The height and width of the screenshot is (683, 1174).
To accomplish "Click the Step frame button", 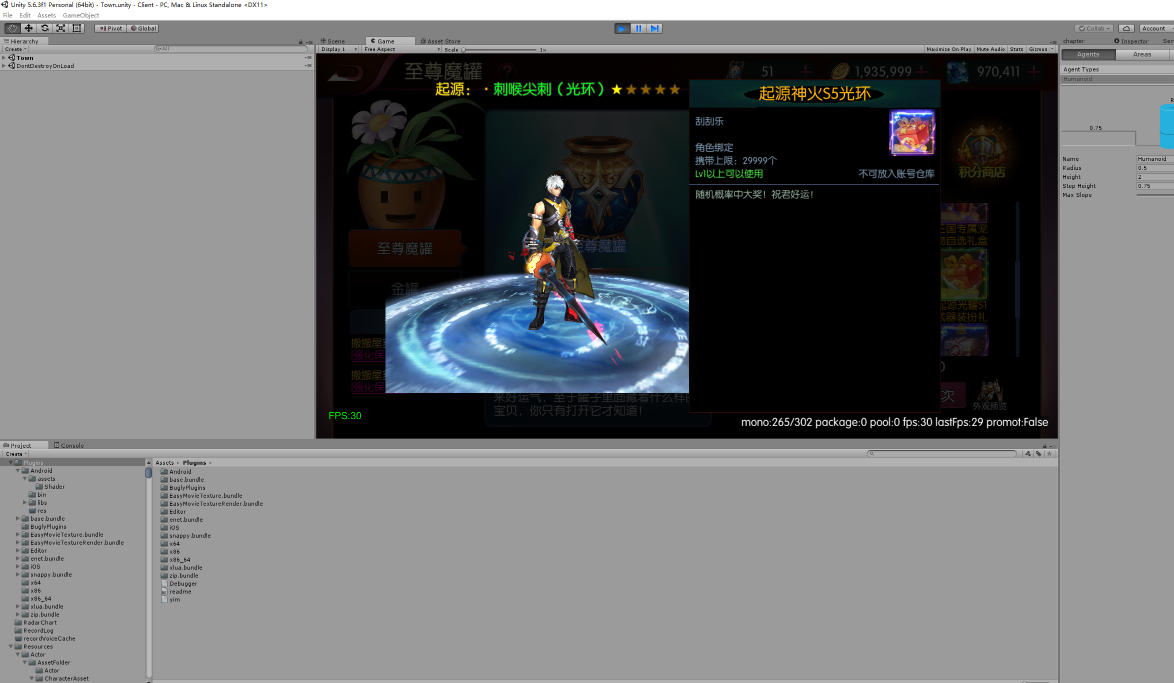I will [654, 28].
